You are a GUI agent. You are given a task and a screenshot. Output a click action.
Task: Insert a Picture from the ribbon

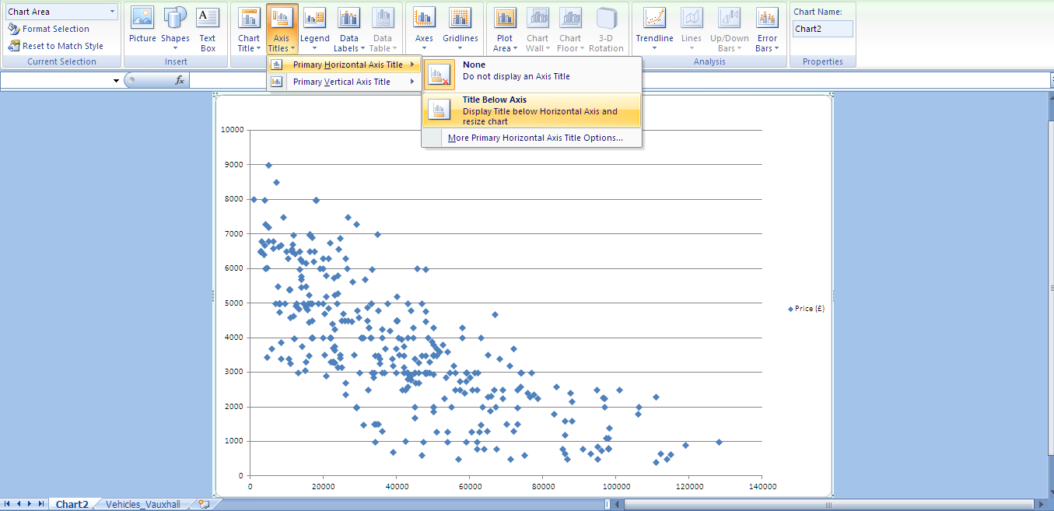coord(142,26)
